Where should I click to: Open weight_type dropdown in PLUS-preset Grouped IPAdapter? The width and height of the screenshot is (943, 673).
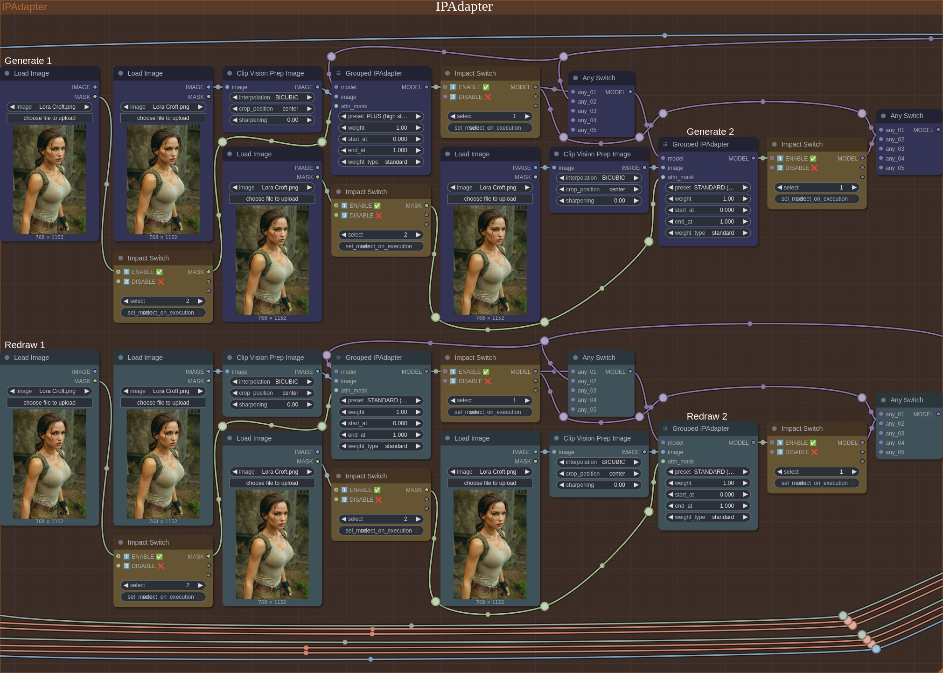pos(381,162)
